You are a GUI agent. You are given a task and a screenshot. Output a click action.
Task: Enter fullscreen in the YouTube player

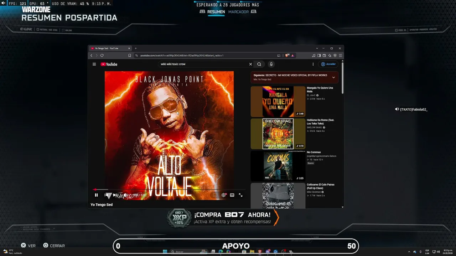[240, 195]
